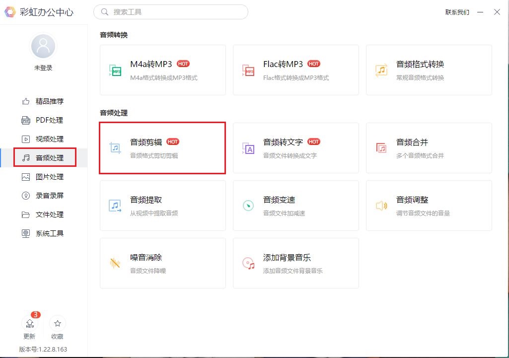
Task: Select the 音频合并 merge tool
Action: tap(429, 147)
